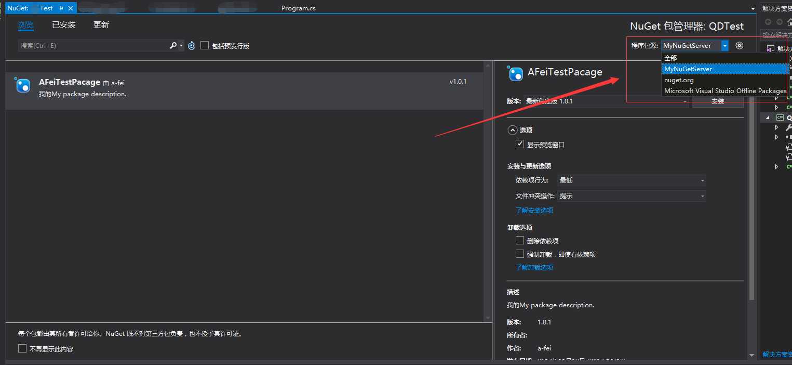Viewport: 792px width, 365px height.
Task: Open the 了解安装选项 link
Action: tap(534, 211)
